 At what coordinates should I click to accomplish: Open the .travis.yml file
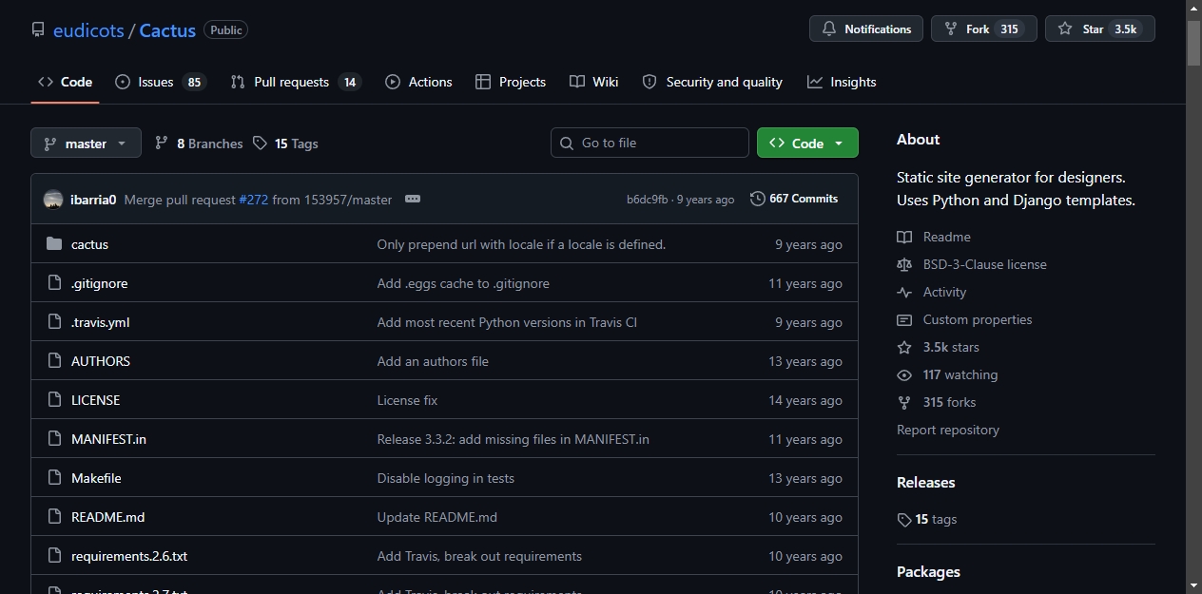tap(100, 322)
